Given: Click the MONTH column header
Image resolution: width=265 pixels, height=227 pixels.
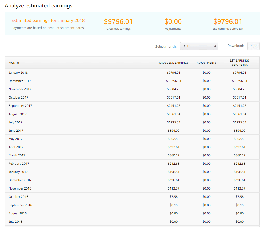Looking at the screenshot, I should [x=14, y=63].
